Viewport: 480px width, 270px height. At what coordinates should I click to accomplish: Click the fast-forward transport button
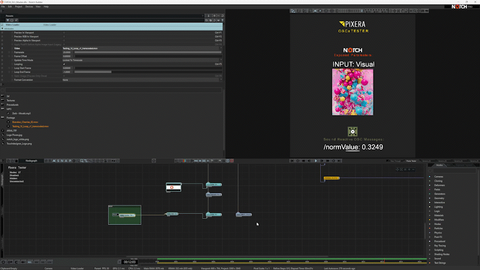pyautogui.click(x=327, y=160)
